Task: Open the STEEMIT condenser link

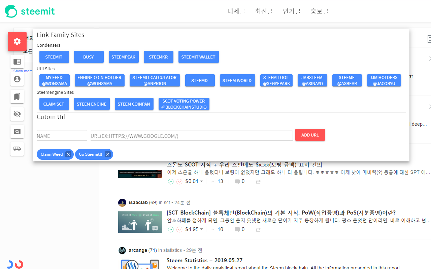Action: (x=54, y=57)
